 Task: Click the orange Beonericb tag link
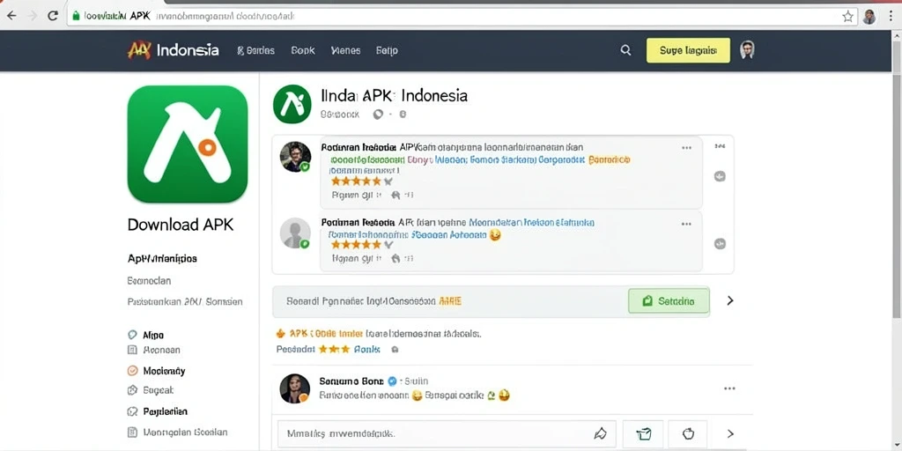[610, 160]
